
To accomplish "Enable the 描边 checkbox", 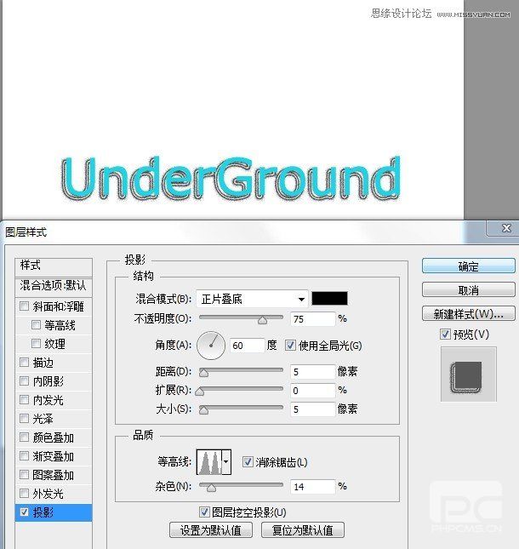I will coord(24,362).
